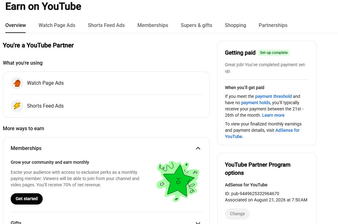This screenshot has width=338, height=224.
Task: Select the Shopping tab
Action: (235, 25)
